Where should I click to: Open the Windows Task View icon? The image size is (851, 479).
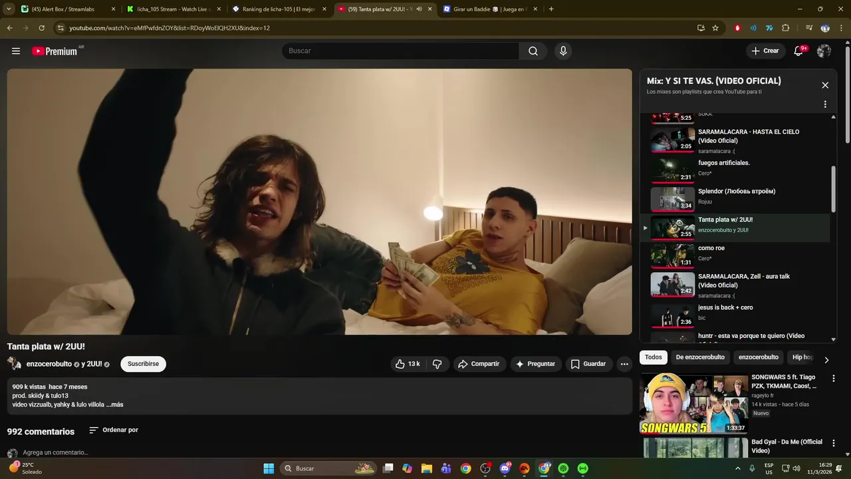[388, 468]
